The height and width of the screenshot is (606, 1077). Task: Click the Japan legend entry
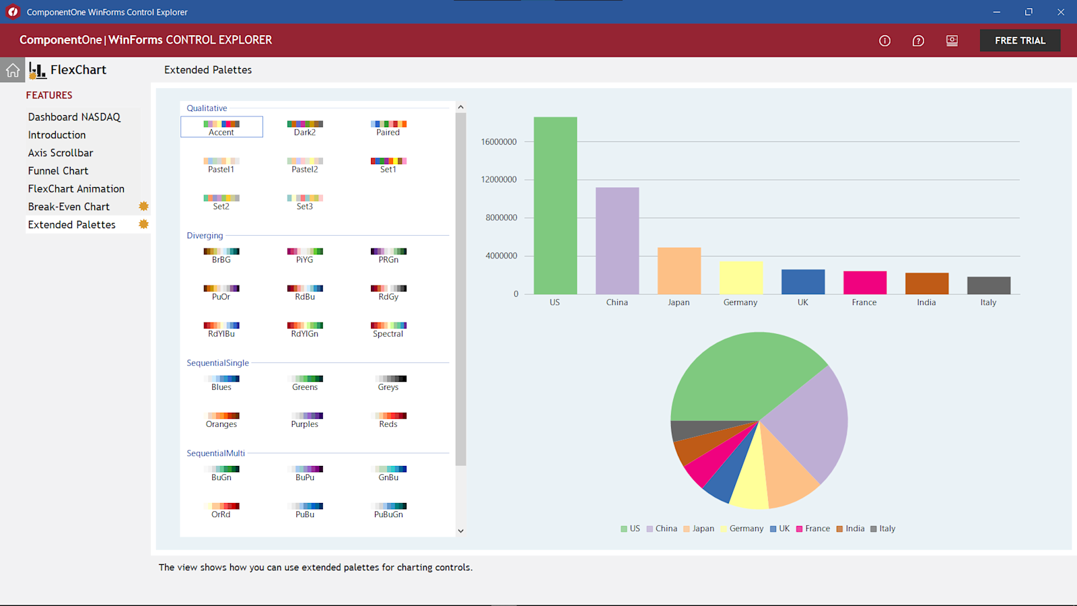699,529
